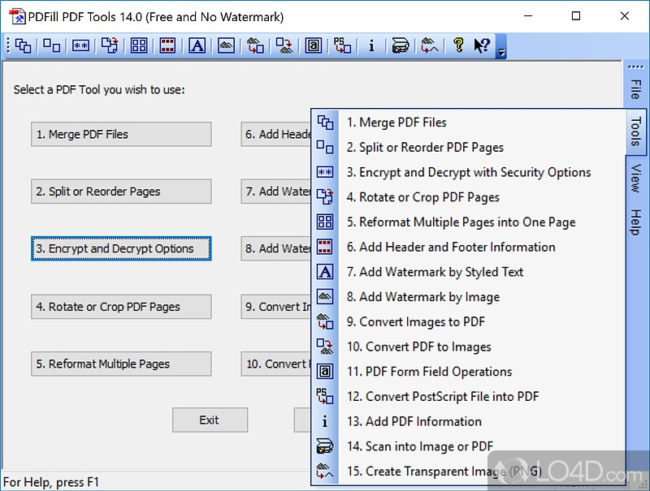Click the red header/footer icon in Tools menu
Viewport: 650px width, 491px height.
coord(325,247)
